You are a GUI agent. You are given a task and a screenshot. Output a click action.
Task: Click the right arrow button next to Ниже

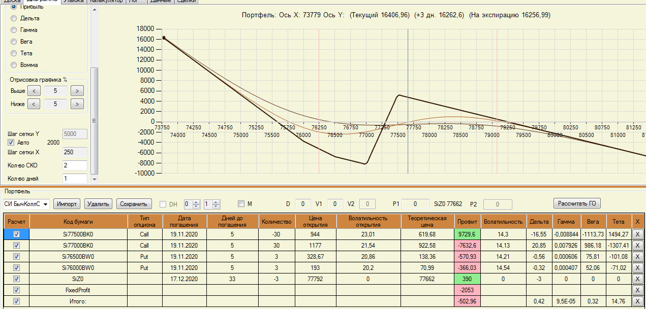coord(77,104)
